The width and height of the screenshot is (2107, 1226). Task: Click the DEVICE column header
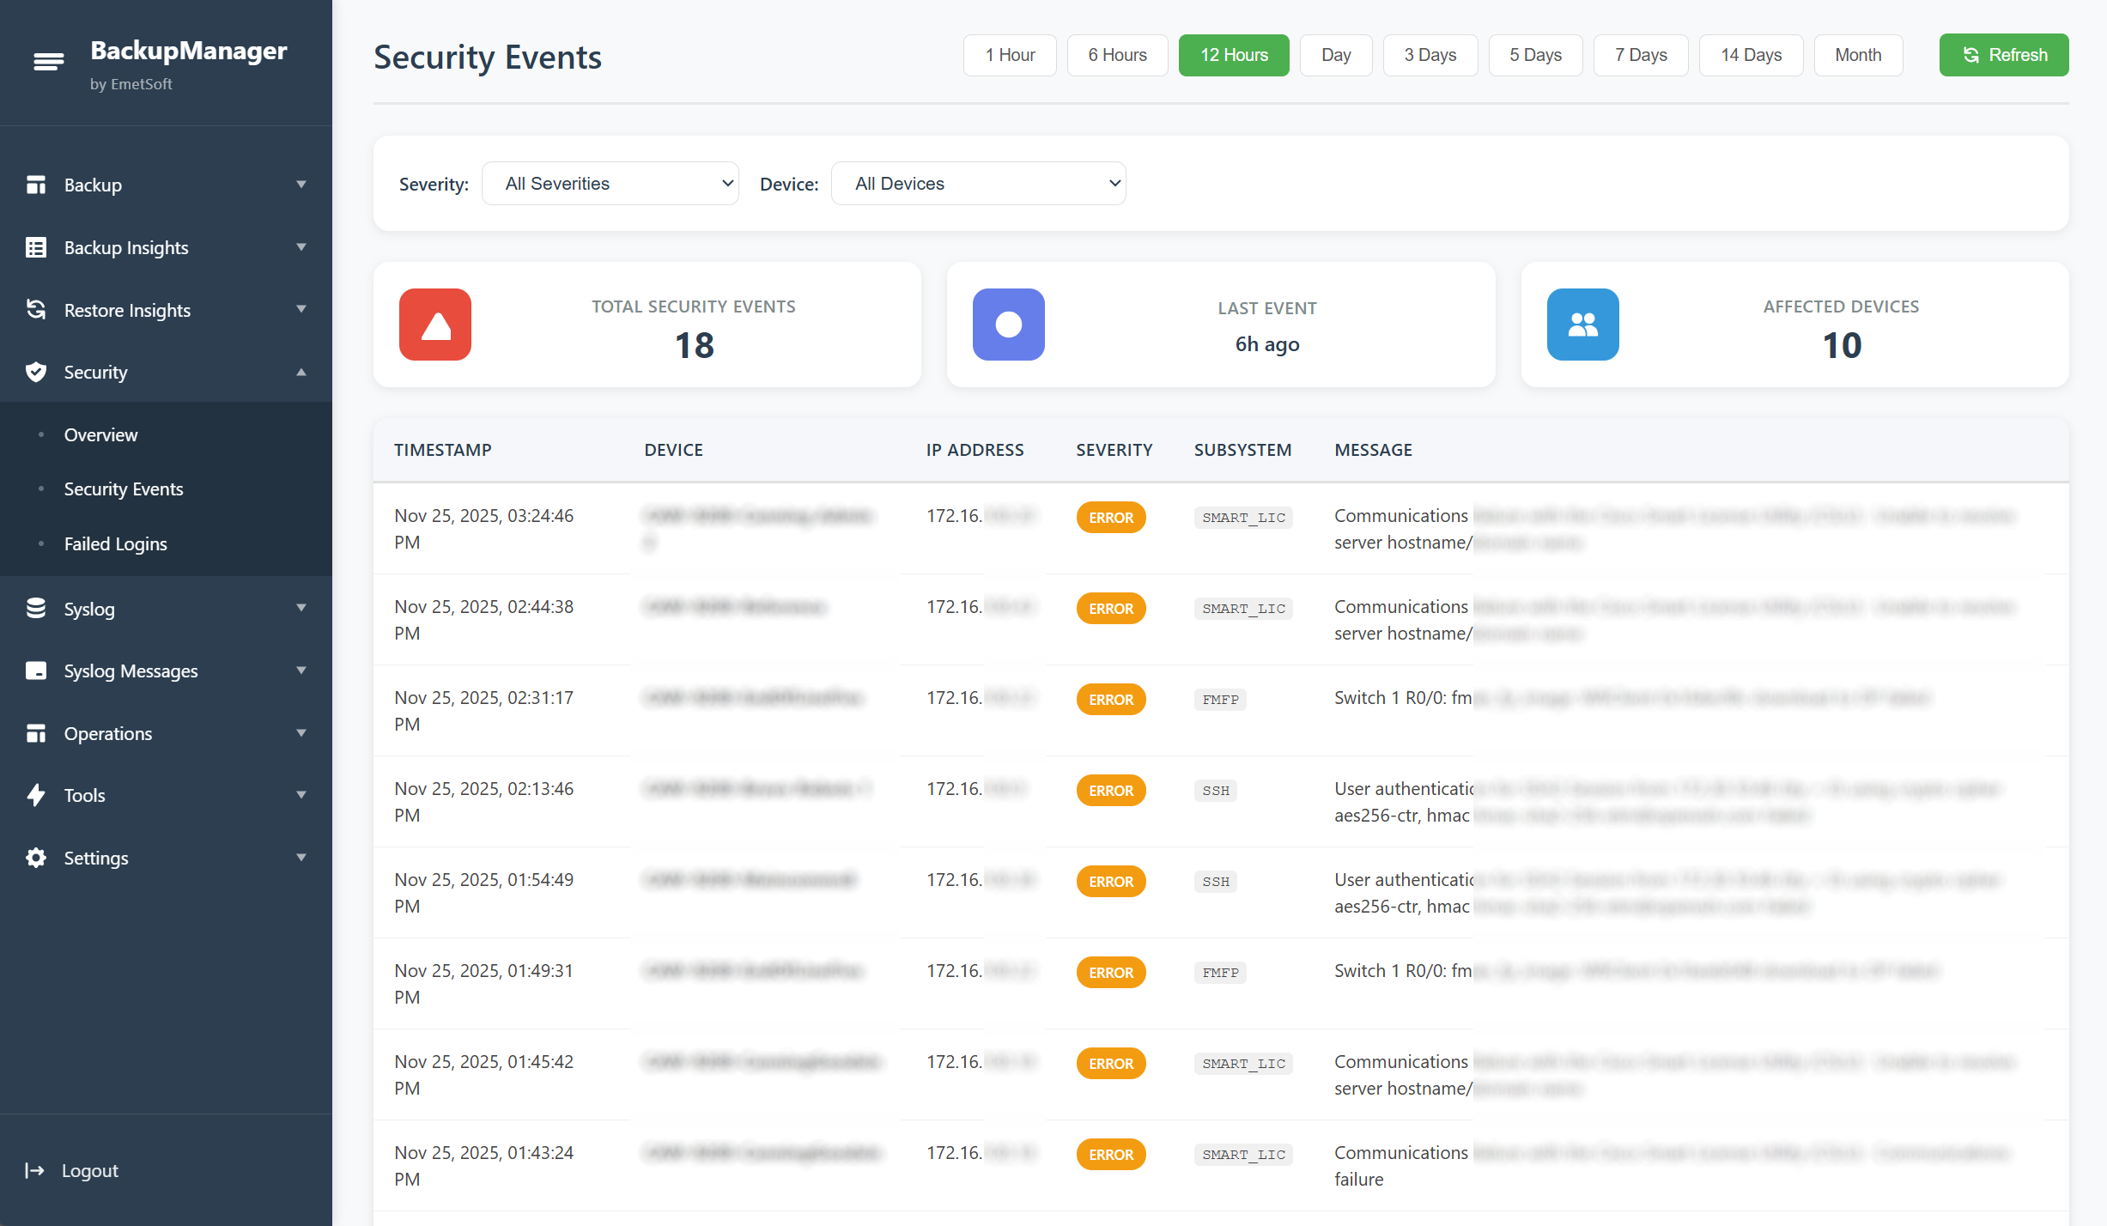(674, 450)
